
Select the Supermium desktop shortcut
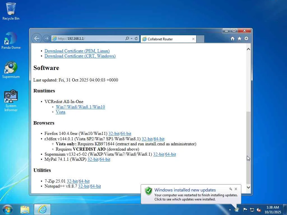pos(11,70)
